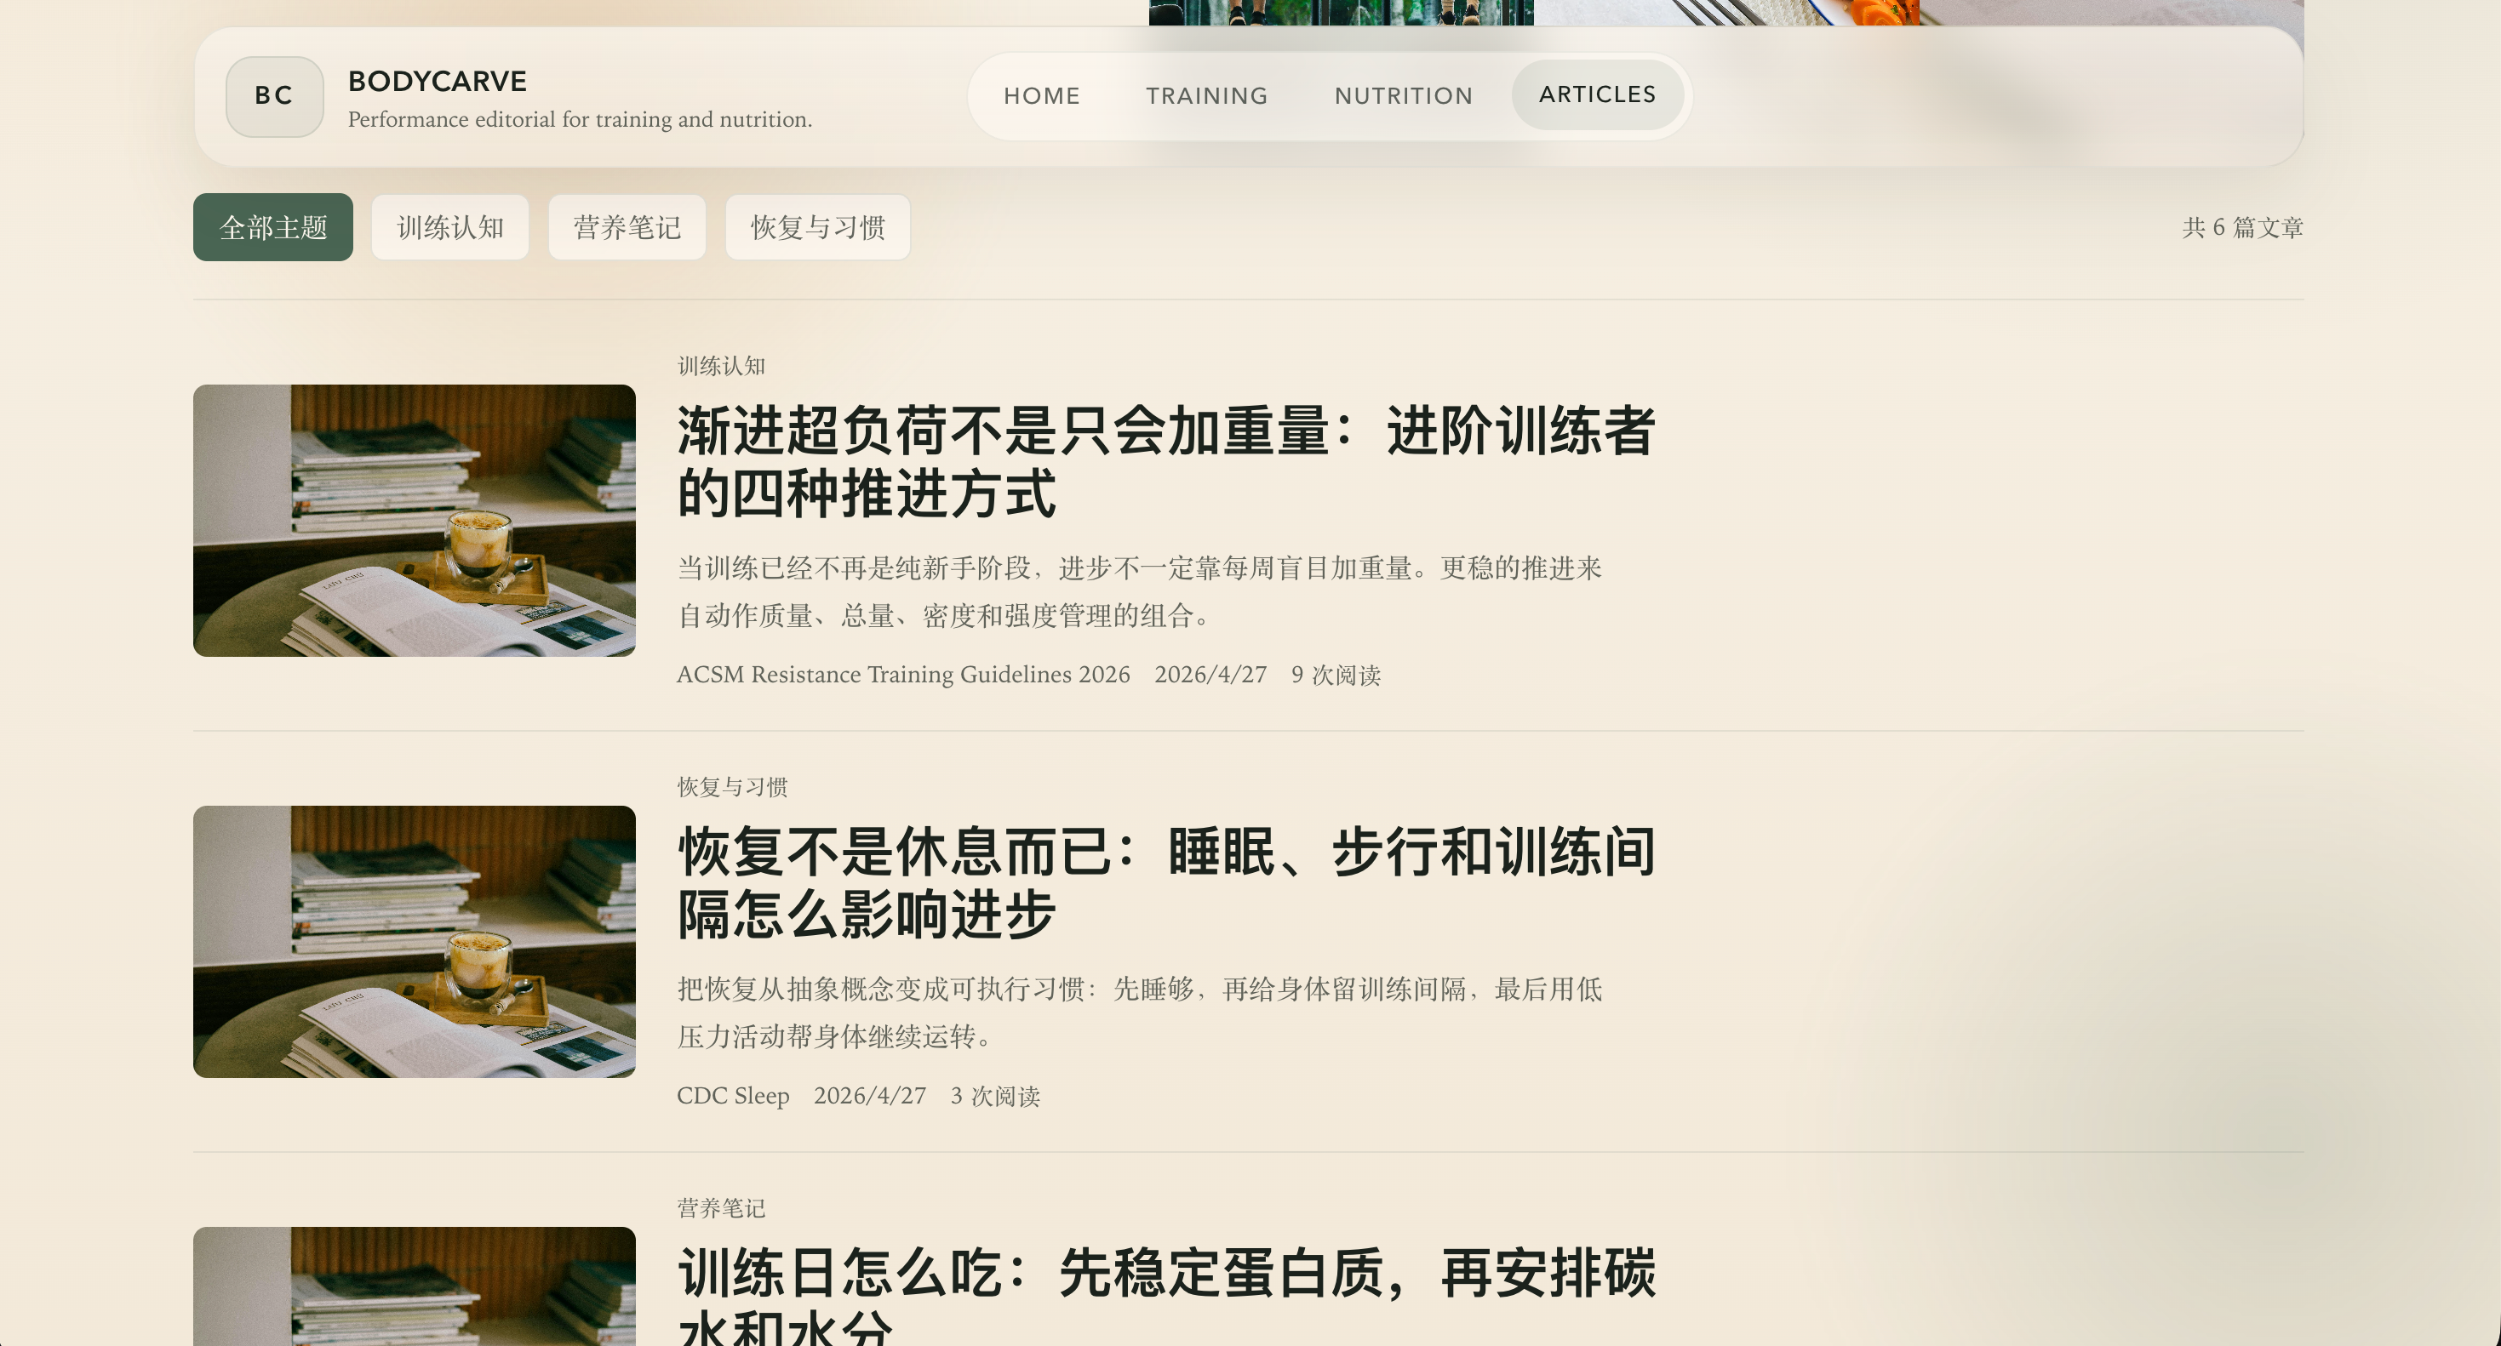Viewport: 2501px width, 1346px height.
Task: Go to the HOME nav item
Action: pos(1042,96)
